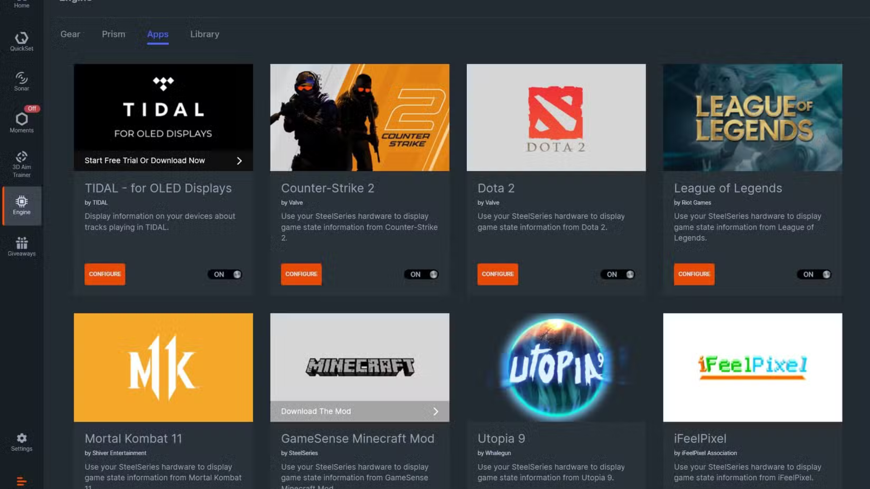Click the Minecraft Download The Mod chevron arrow
The image size is (870, 489).
click(435, 411)
